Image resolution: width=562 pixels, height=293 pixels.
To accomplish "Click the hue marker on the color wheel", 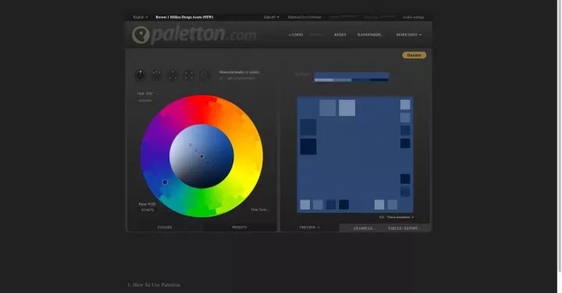I will click(x=165, y=182).
